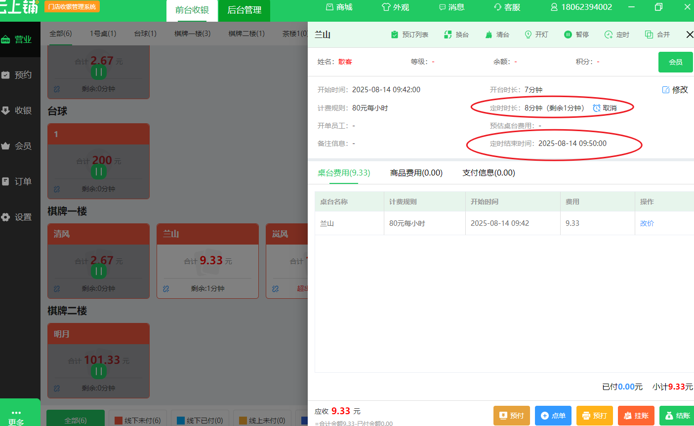Select 收银 in the left sidebar
Screen dimensions: 694x426
click(20, 110)
